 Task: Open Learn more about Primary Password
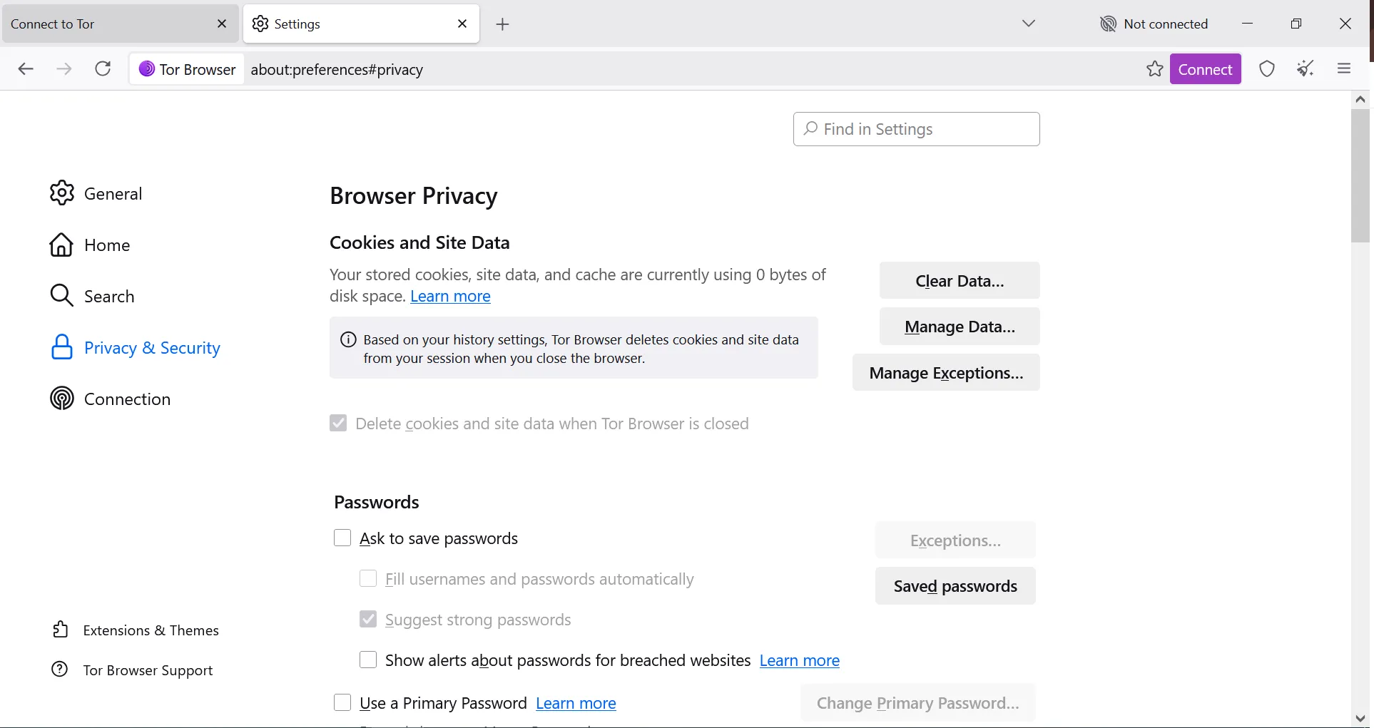[x=576, y=703]
